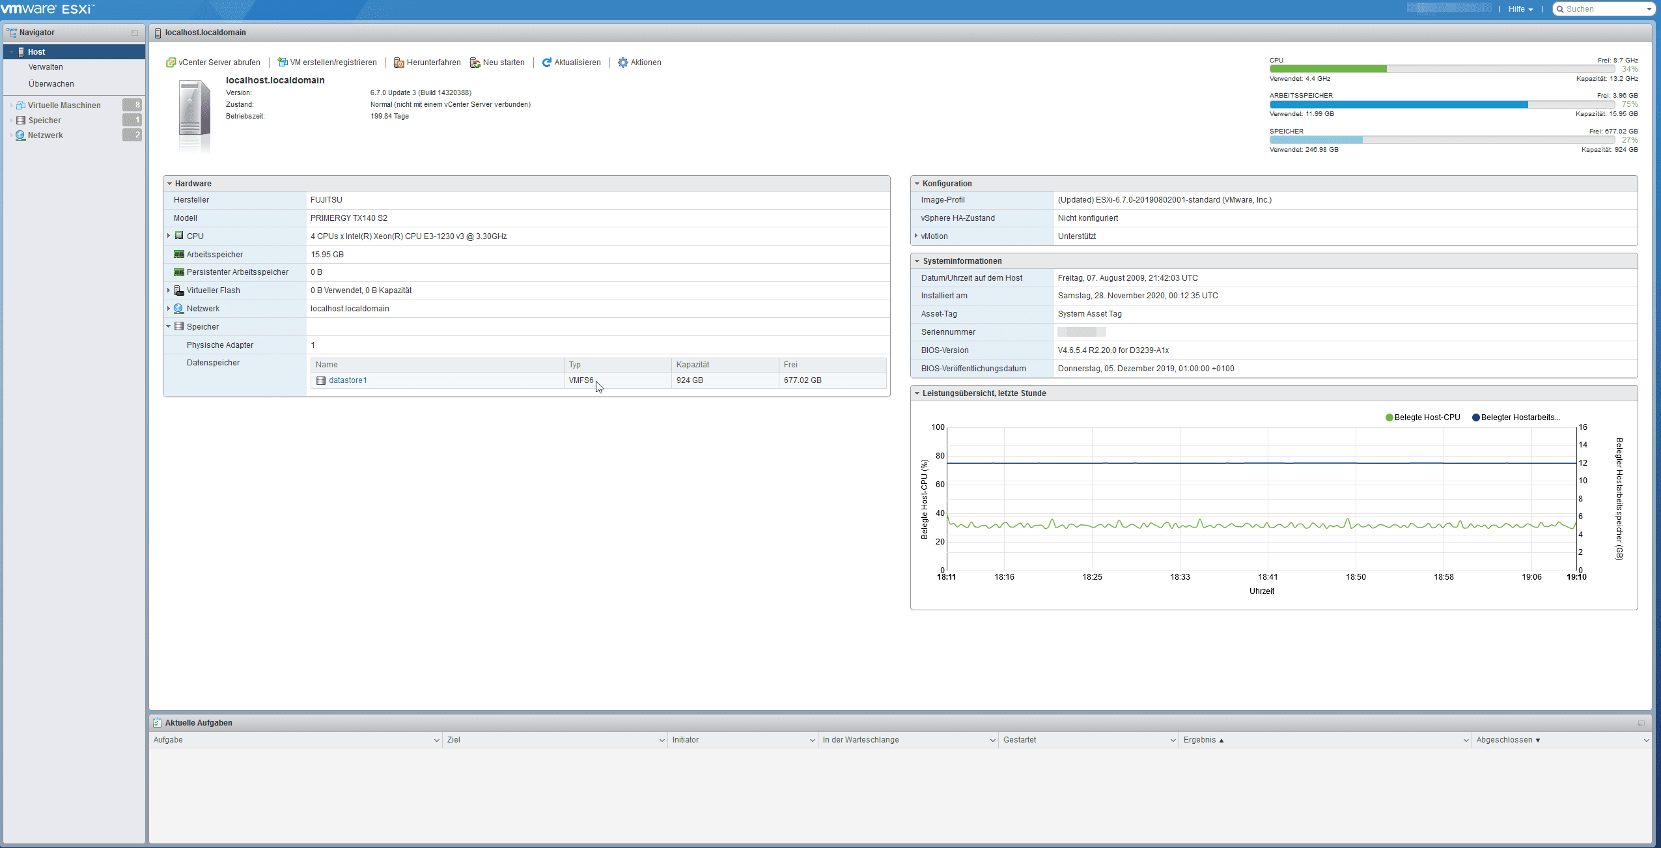The width and height of the screenshot is (1661, 848).
Task: Minimize the Aktuelle Aufgaben panel
Action: click(x=1641, y=723)
